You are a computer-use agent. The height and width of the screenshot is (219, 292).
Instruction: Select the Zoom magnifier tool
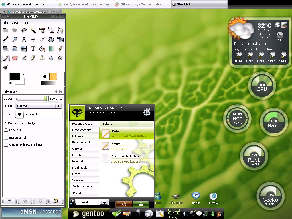pos(15,39)
